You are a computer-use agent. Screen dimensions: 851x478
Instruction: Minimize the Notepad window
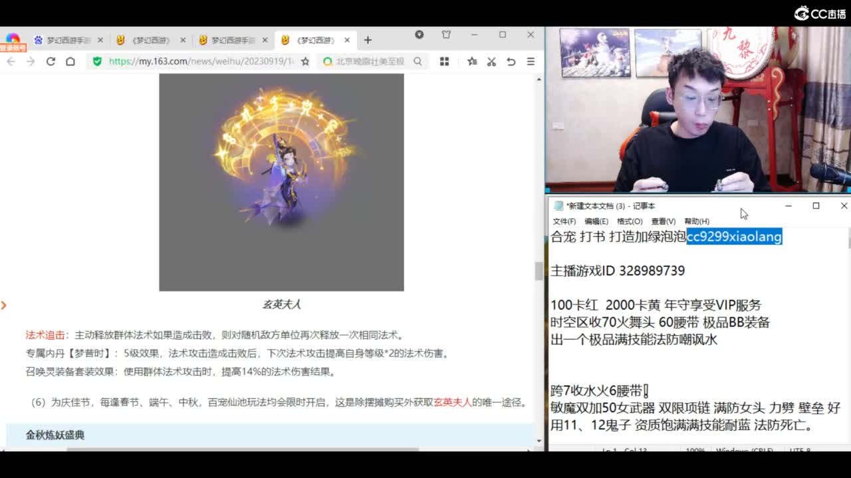[x=789, y=206]
